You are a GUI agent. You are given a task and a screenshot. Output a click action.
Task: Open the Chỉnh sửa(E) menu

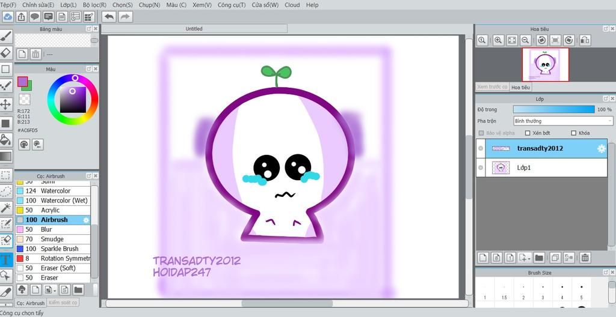(38, 5)
